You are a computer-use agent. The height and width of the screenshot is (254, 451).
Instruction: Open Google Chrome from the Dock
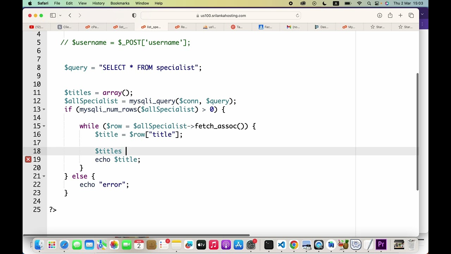tap(294, 244)
